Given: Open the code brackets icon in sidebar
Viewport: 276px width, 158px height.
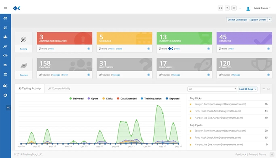Looking at the screenshot, I should click(5, 55).
